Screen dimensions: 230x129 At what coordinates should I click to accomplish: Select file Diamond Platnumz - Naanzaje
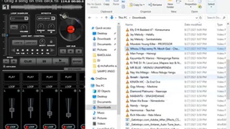(x=148, y=91)
